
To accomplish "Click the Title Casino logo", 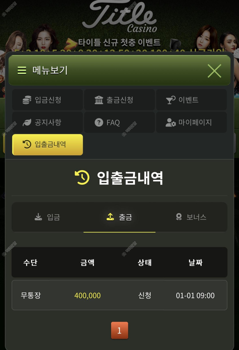I will point(120,17).
